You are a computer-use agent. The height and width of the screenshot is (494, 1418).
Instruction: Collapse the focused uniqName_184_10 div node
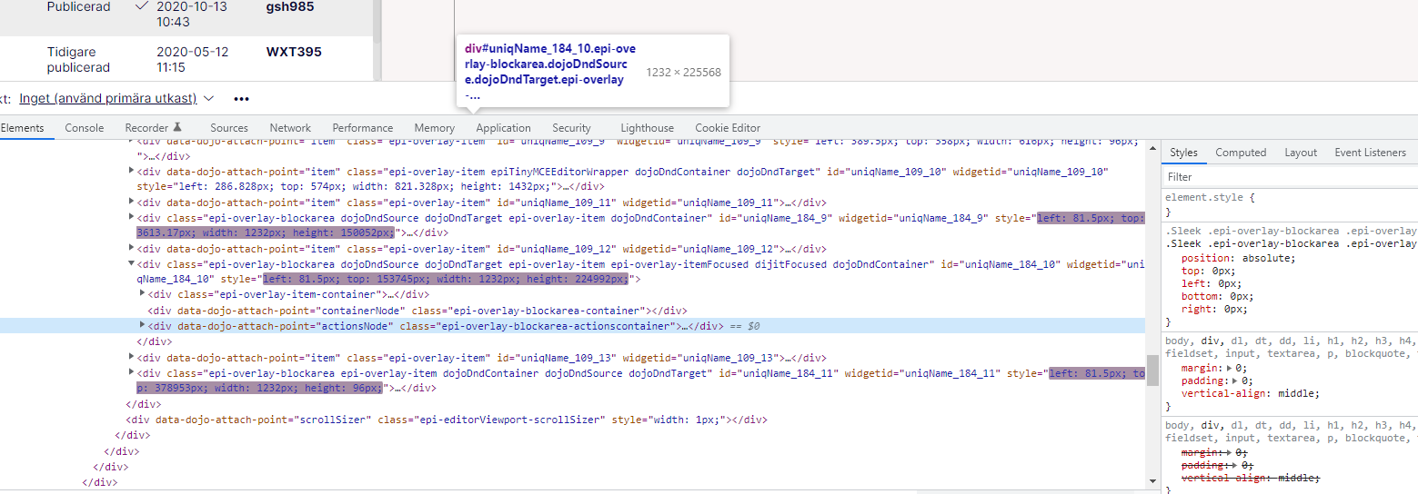131,264
